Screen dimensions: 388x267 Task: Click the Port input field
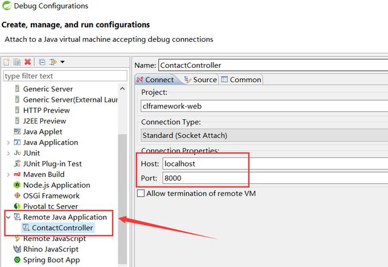pyautogui.click(x=204, y=178)
